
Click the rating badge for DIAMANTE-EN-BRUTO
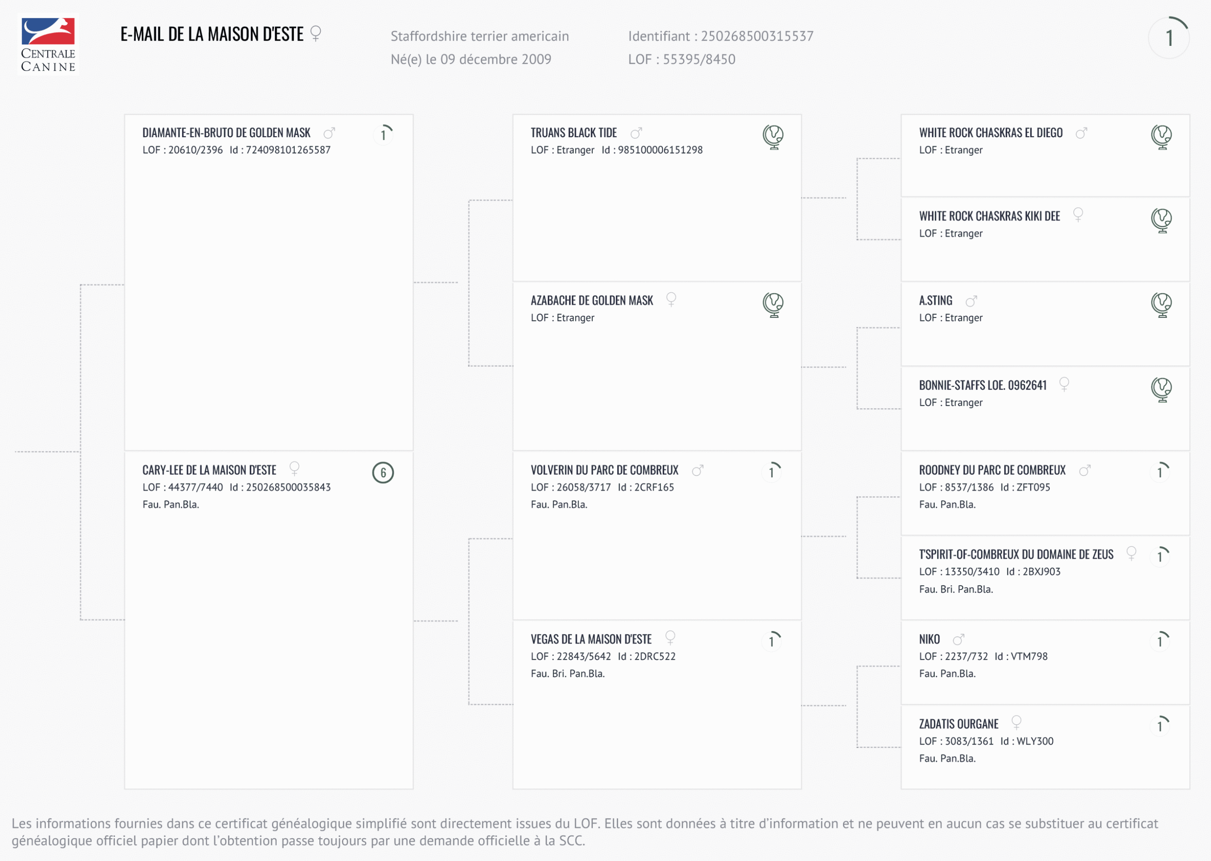pyautogui.click(x=383, y=134)
